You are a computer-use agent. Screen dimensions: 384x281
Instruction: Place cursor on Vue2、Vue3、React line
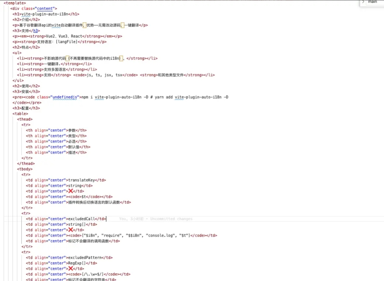pyautogui.click(x=67, y=36)
